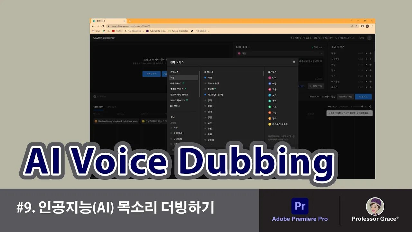The height and width of the screenshot is (232, 412).
Task: Bookmark this page star icon
Action: point(357,26)
